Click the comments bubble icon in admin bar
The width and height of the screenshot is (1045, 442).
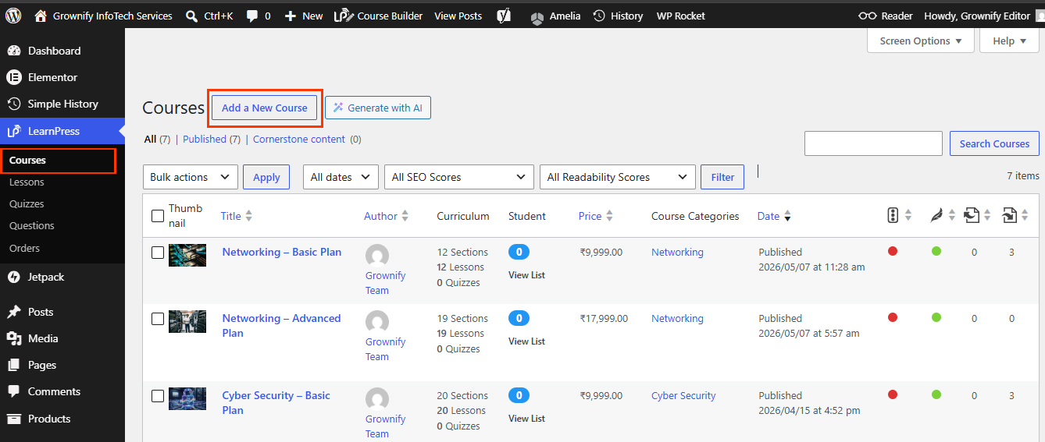(x=252, y=16)
